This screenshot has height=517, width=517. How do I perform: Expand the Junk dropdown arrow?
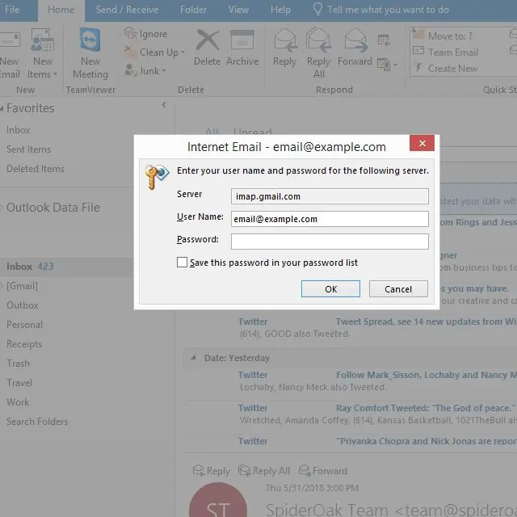click(x=163, y=70)
